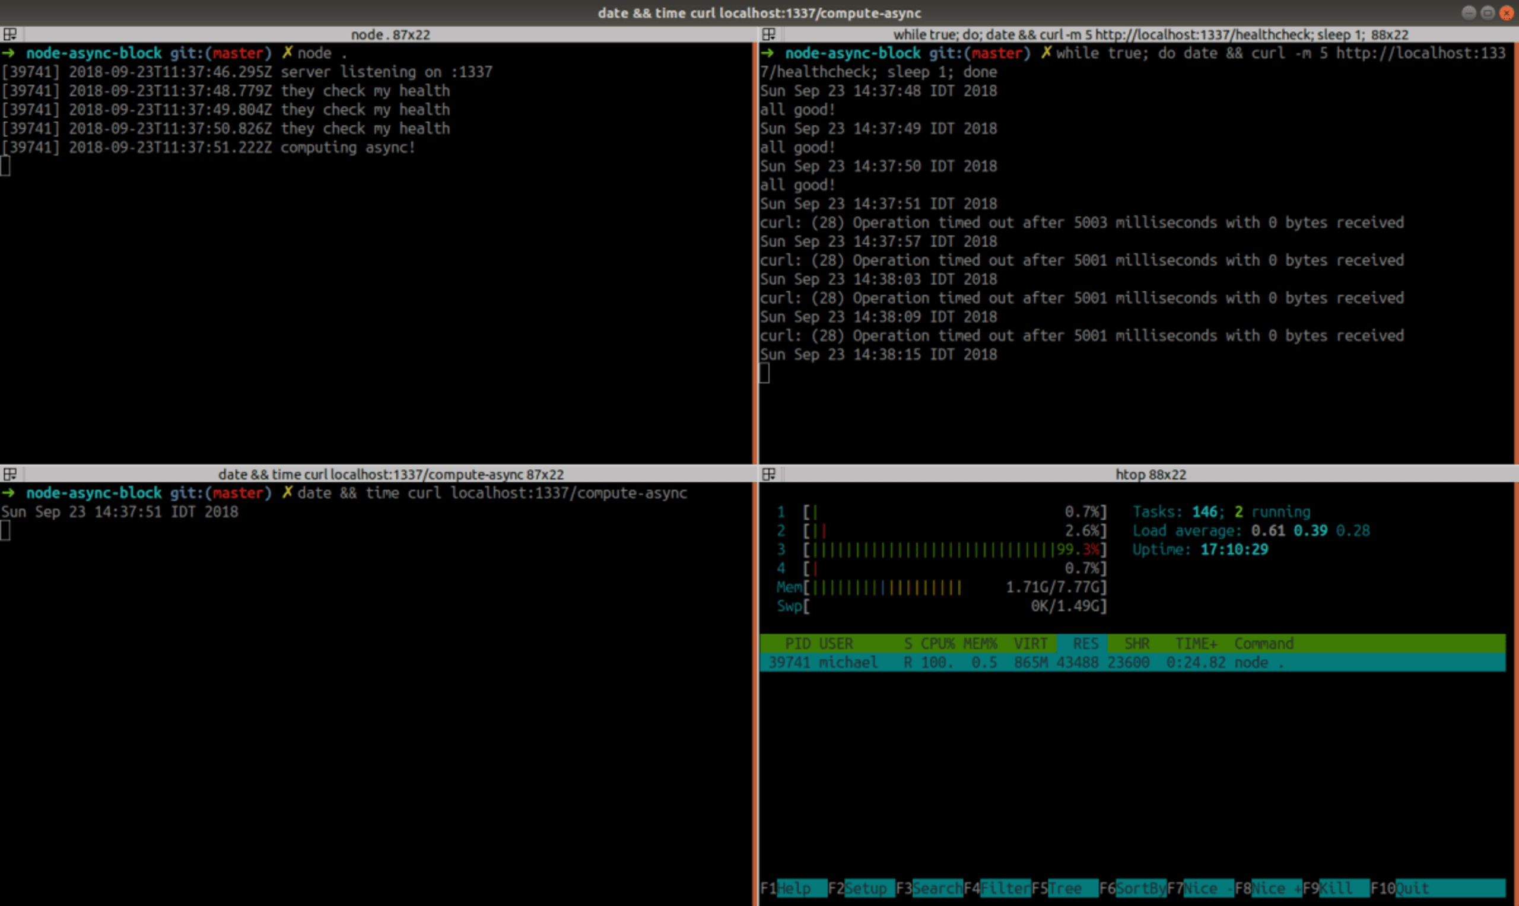Image resolution: width=1519 pixels, height=906 pixels.
Task: Sort htop by the VIRT column header
Action: (x=1031, y=644)
